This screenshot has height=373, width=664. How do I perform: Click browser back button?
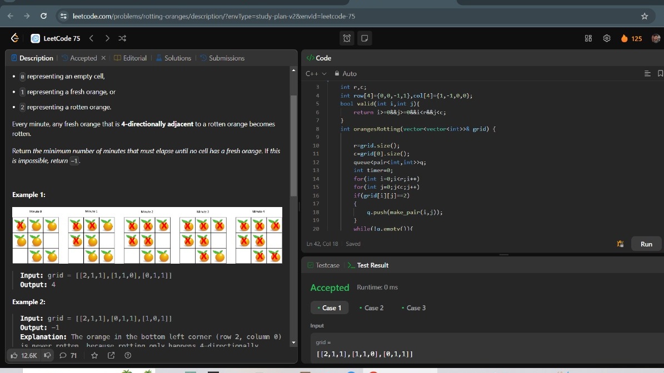click(11, 16)
